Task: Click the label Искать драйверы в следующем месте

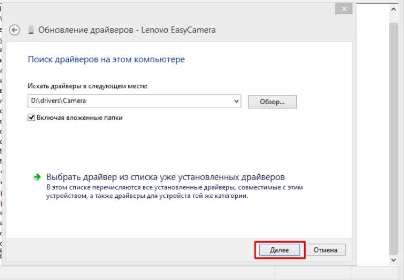Action: pyautogui.click(x=87, y=86)
